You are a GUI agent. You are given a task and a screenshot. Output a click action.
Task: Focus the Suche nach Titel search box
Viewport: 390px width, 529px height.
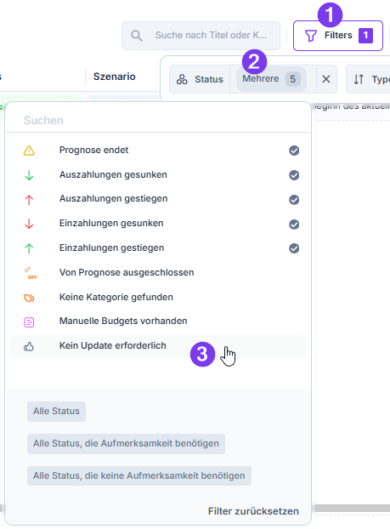click(201, 36)
